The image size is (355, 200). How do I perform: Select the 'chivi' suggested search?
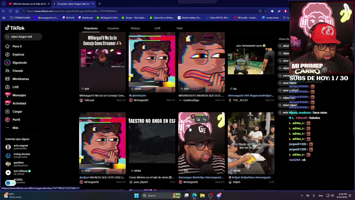coord(284,46)
